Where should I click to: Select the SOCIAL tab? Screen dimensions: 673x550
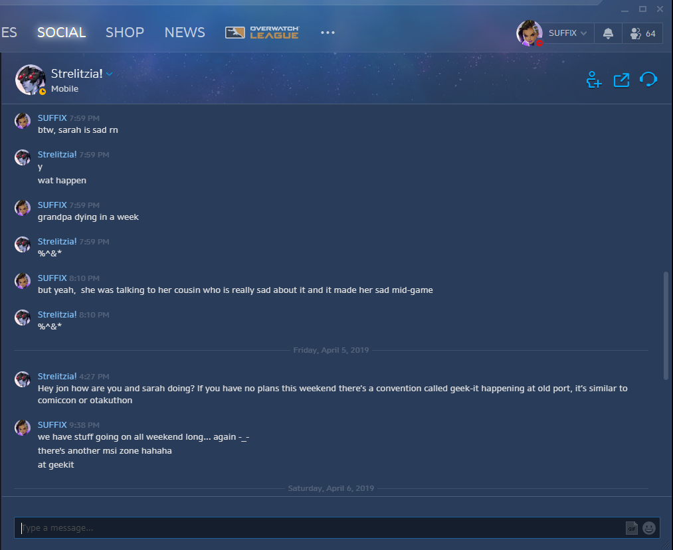(61, 33)
